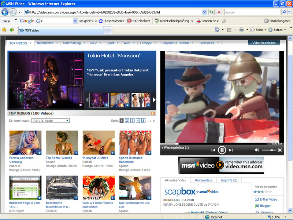Pause the playing video
293x220 pixels.
coord(222,150)
